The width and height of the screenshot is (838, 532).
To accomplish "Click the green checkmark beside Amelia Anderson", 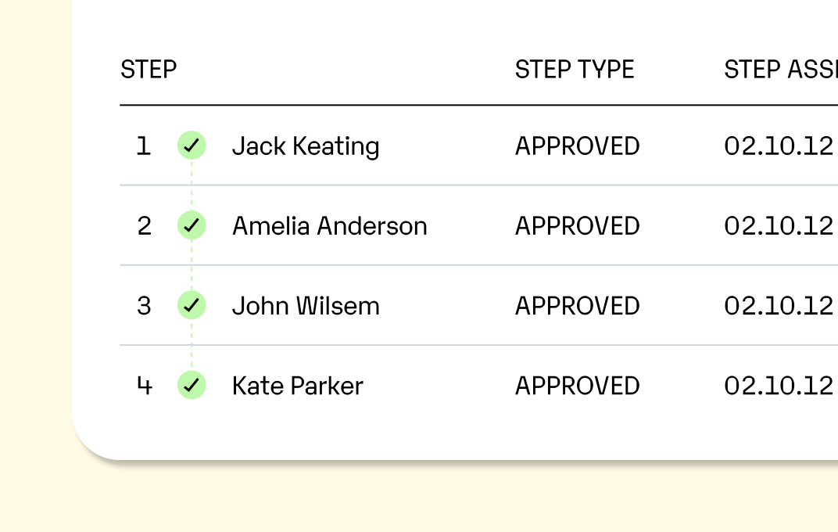I will pos(192,225).
